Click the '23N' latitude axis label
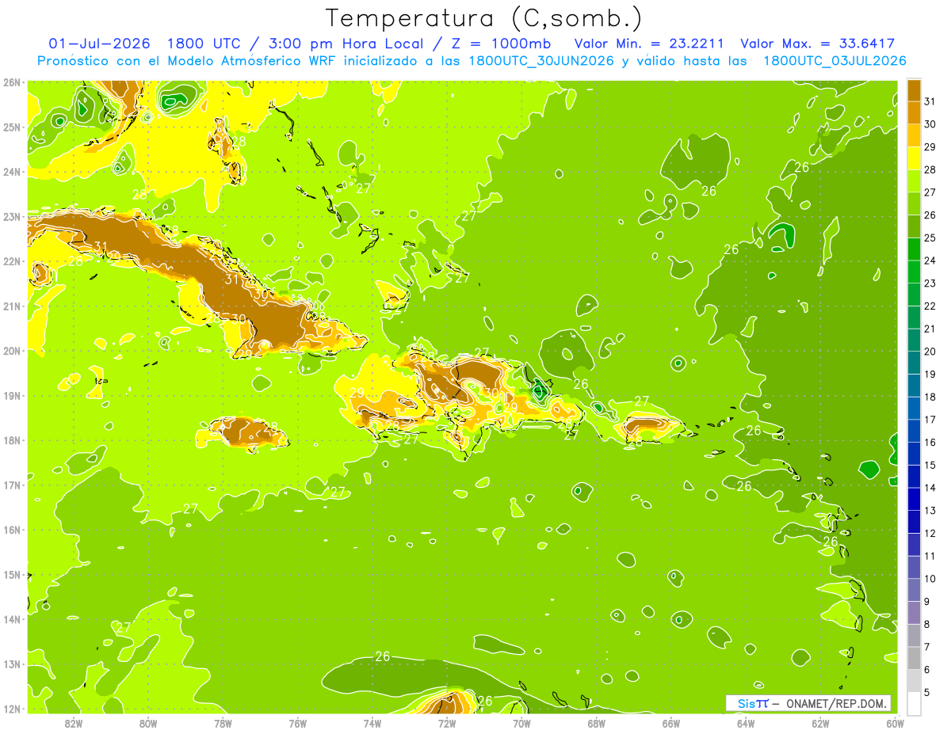Image resolution: width=951 pixels, height=734 pixels. 12,216
